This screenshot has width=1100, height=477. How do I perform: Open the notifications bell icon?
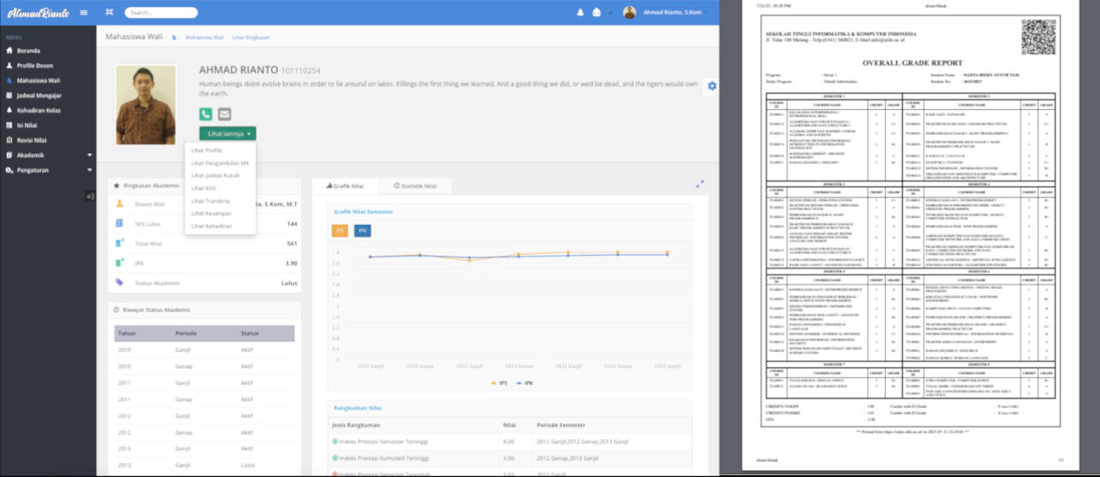pyautogui.click(x=581, y=12)
